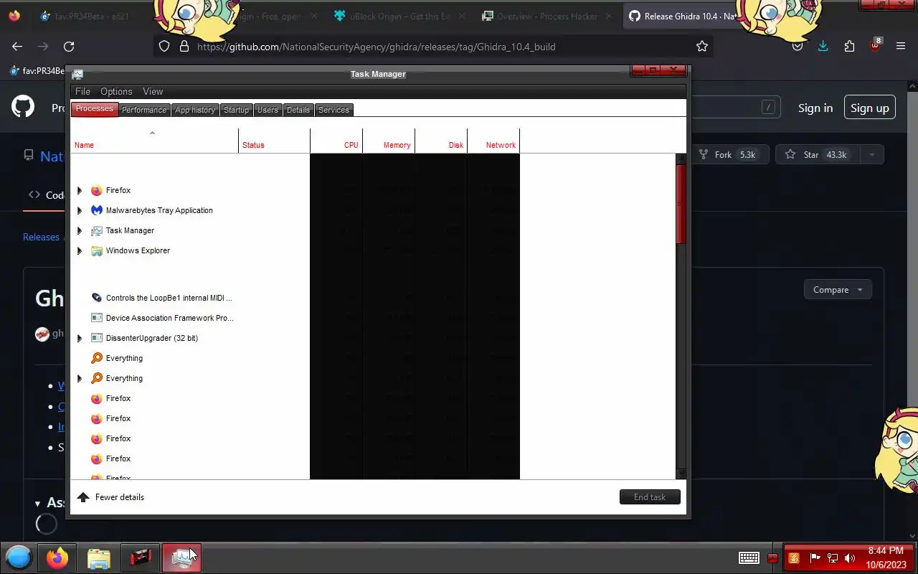This screenshot has height=574, width=918.
Task: Click the Fewer details up-arrow icon
Action: click(83, 497)
